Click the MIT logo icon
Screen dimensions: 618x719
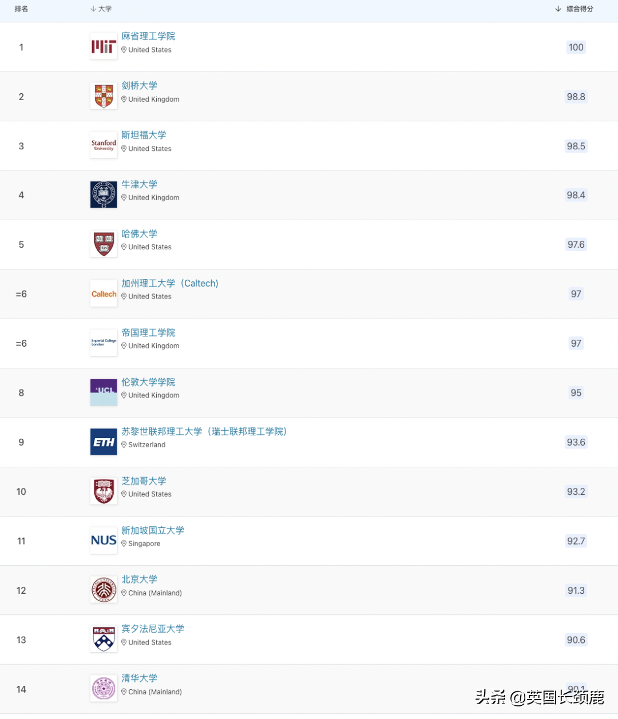click(104, 47)
